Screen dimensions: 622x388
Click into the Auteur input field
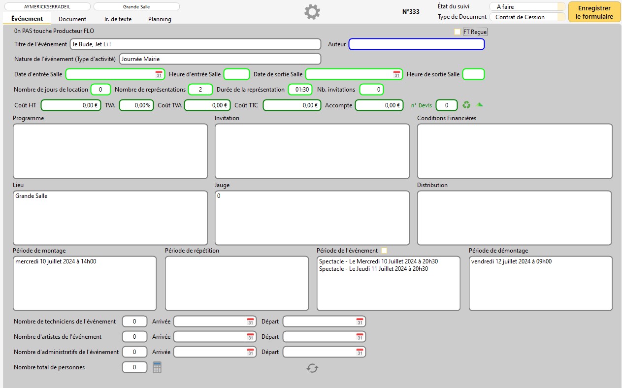(x=417, y=44)
